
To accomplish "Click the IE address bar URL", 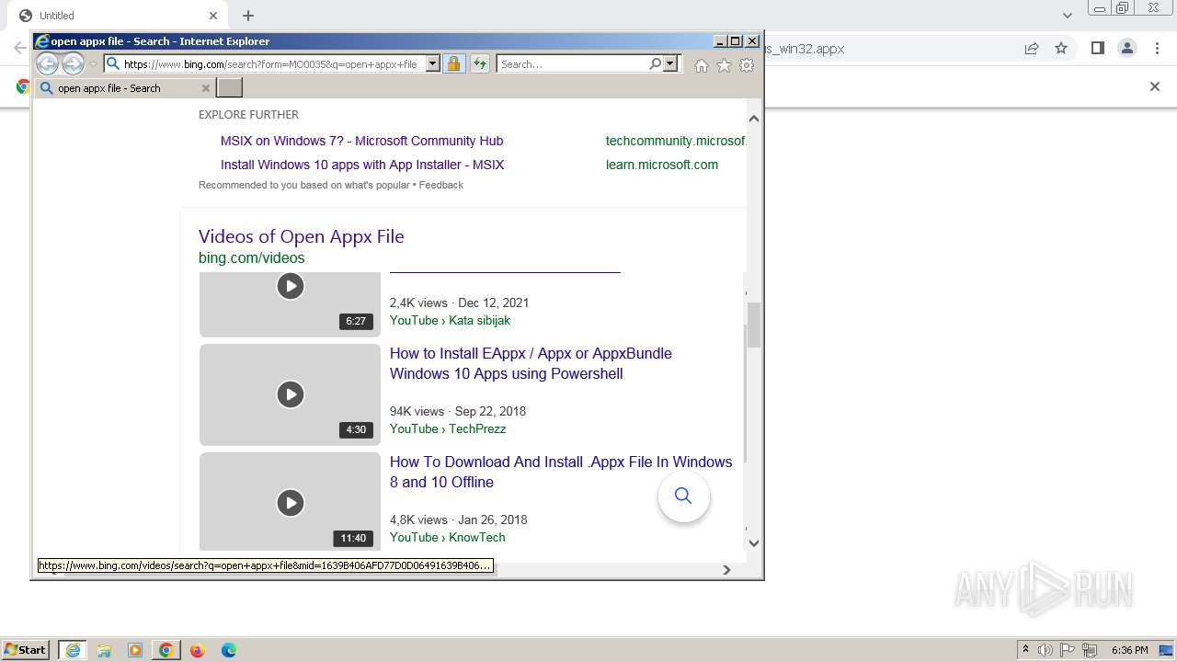I will [x=271, y=64].
